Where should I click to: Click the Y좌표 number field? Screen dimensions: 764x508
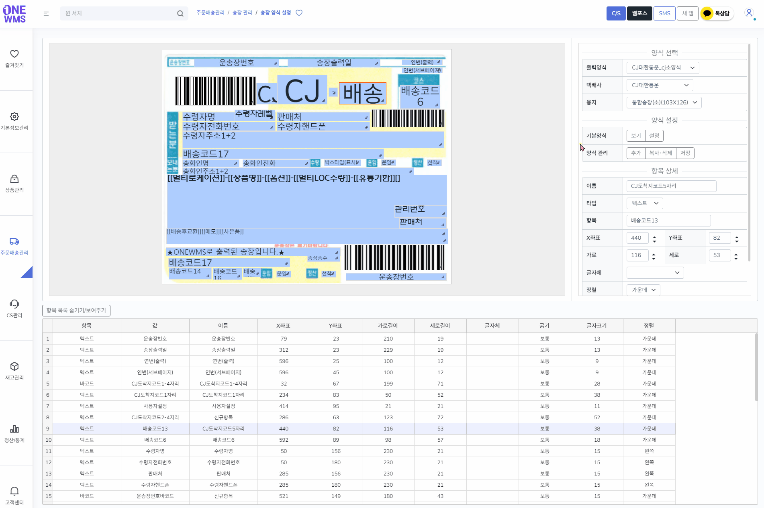pyautogui.click(x=720, y=238)
